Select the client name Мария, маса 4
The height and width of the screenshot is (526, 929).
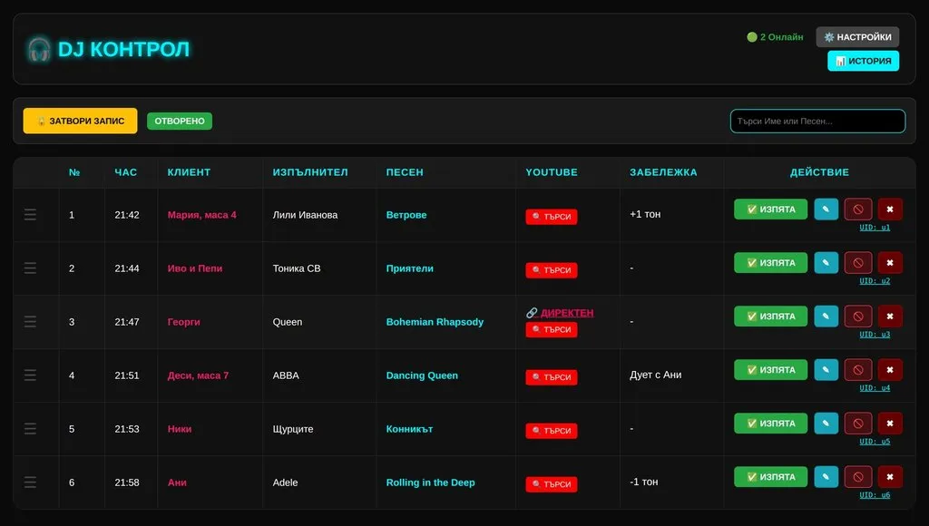coord(202,215)
